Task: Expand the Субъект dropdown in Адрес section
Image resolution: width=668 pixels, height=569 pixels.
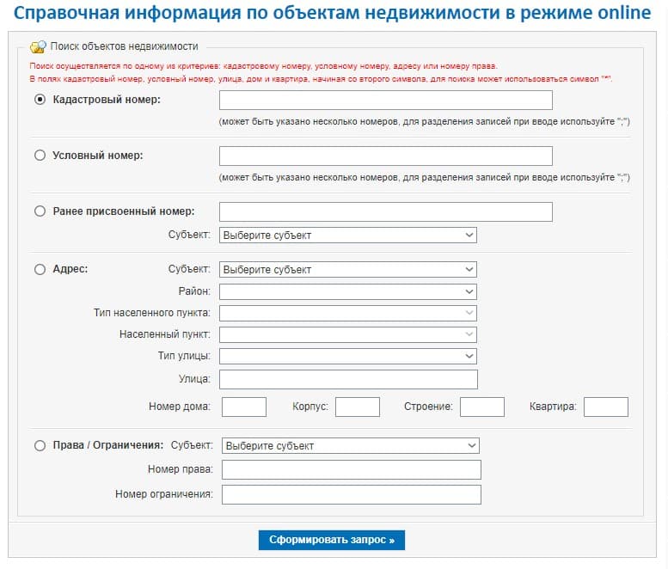Action: 347,269
